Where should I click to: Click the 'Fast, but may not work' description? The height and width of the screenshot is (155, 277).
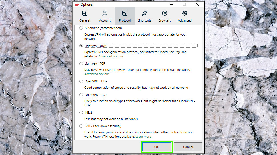pos(111,119)
